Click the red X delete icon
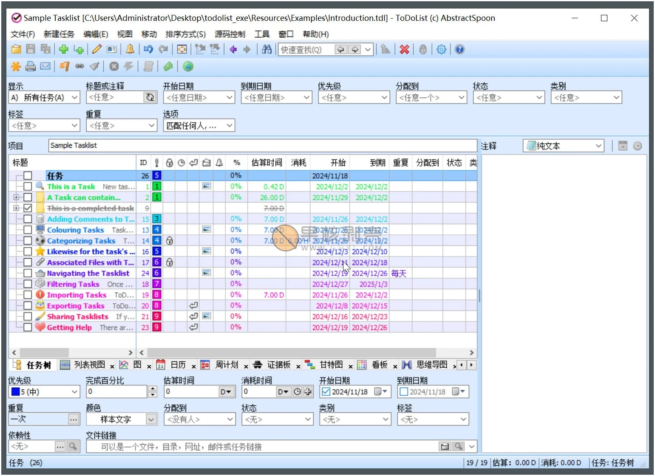 (x=404, y=49)
